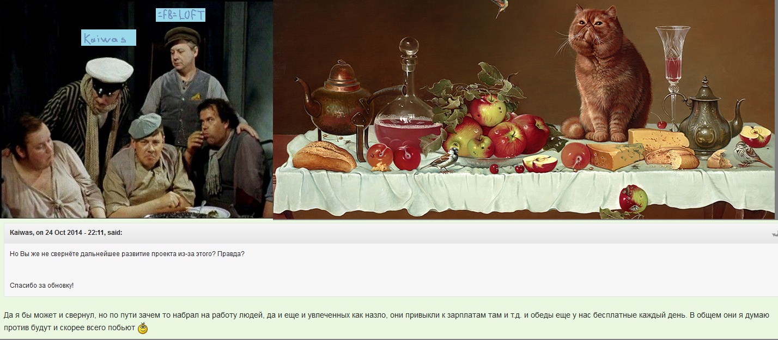Click the snapback arrow in quote header
This screenshot has width=778, height=340.
coord(775,233)
